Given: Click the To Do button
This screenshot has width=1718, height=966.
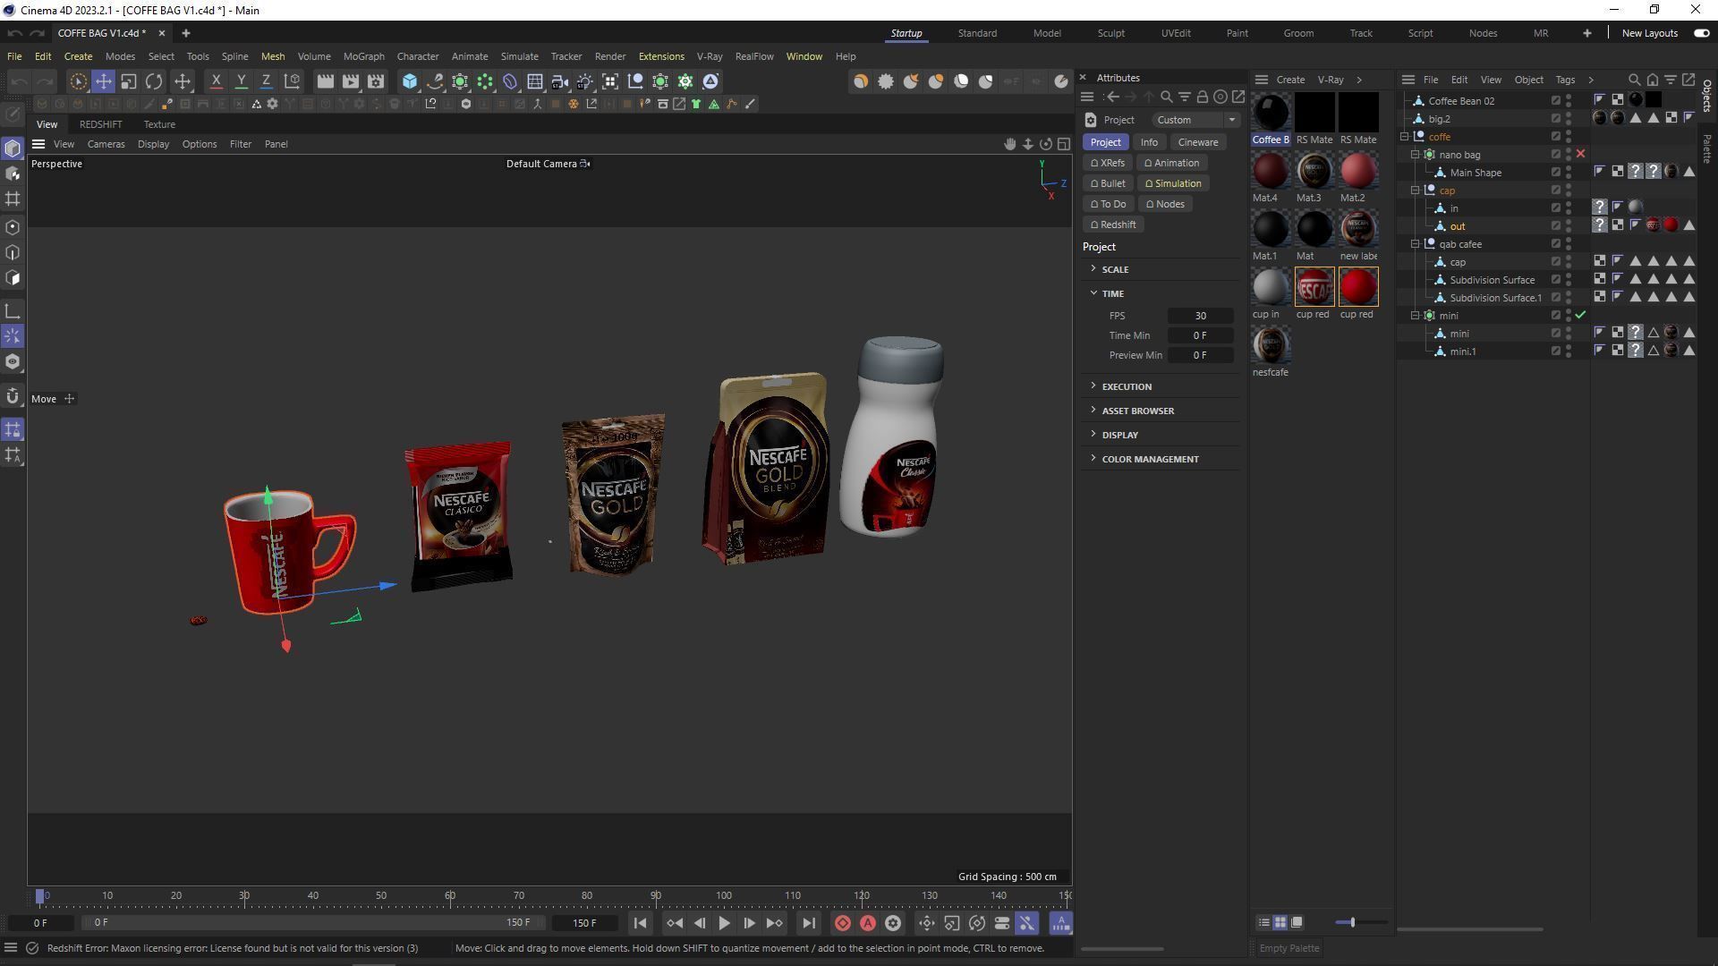Looking at the screenshot, I should [1108, 204].
